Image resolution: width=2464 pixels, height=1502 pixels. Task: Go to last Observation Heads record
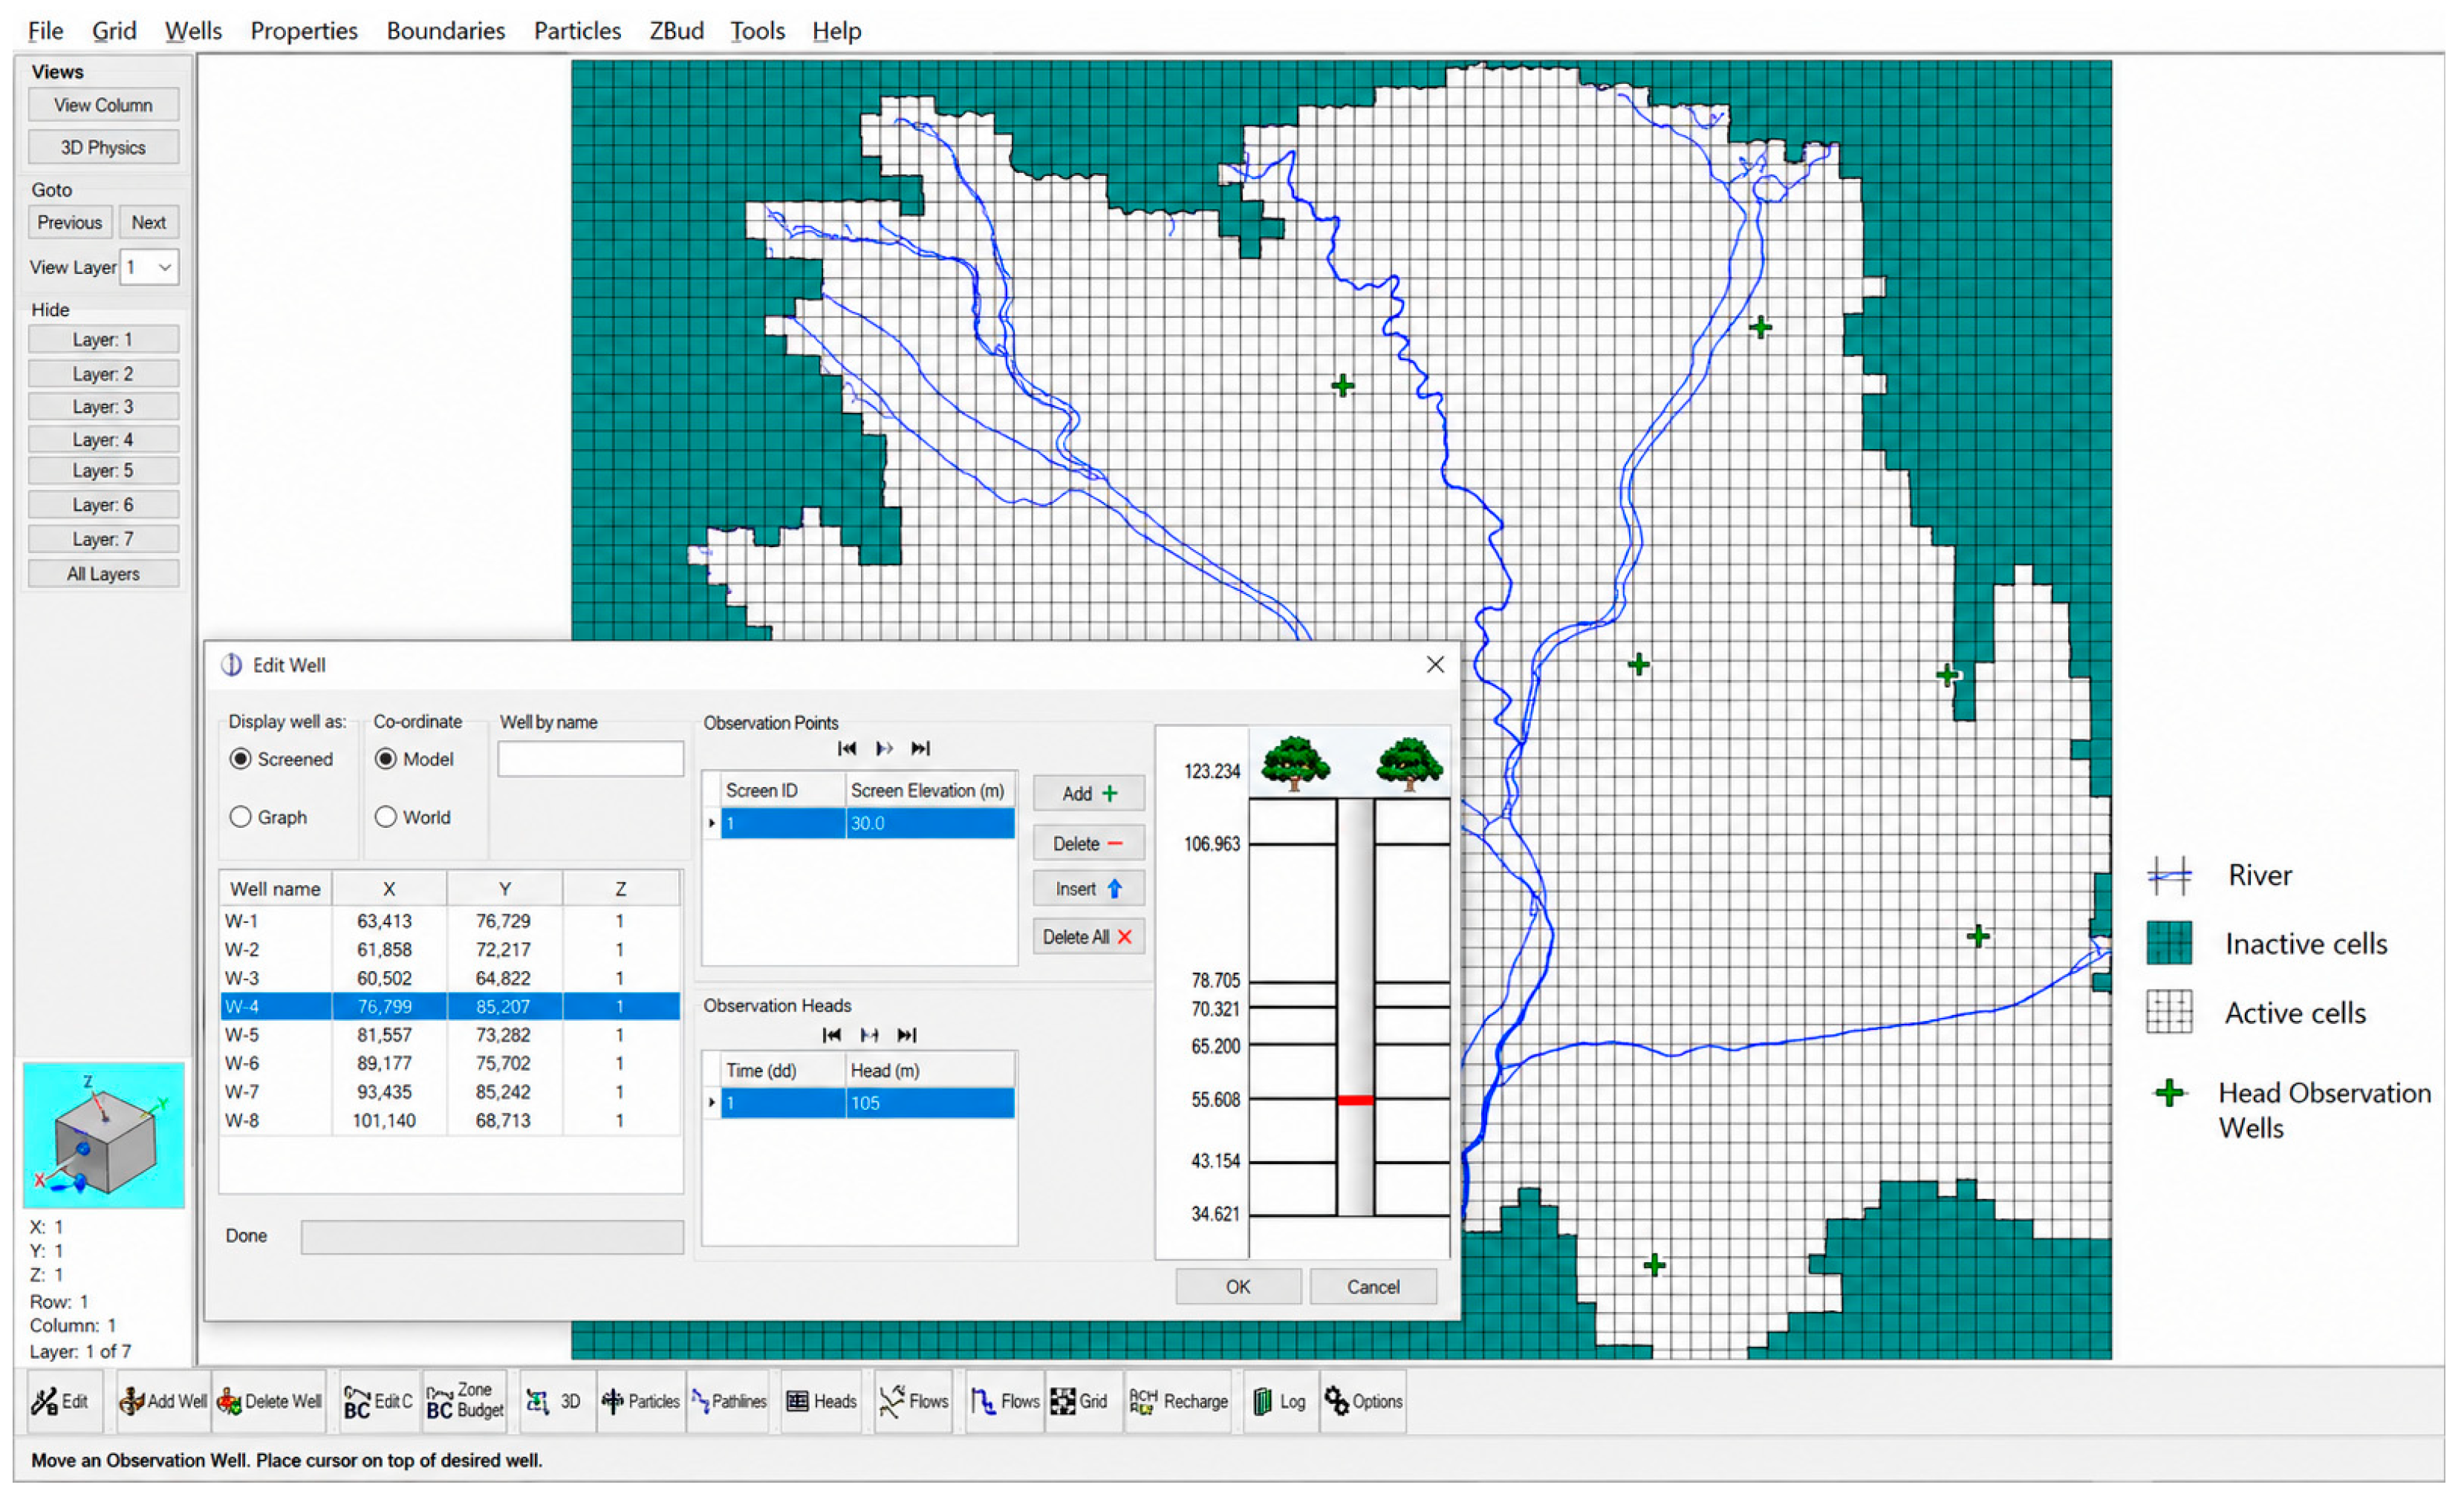(906, 1034)
